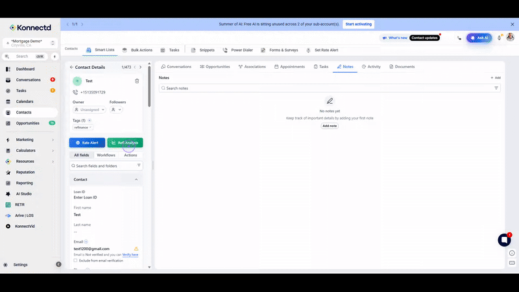Click the contact panel vertical scrollbar
This screenshot has width=519, height=292.
(x=149, y=86)
